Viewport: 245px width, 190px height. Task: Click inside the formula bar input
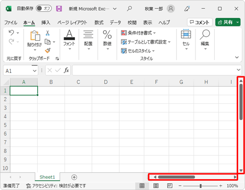154,70
